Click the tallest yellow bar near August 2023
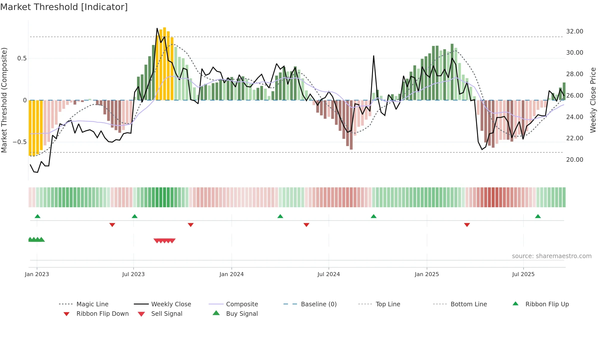Screen dimensions: 600x337 pos(164,64)
